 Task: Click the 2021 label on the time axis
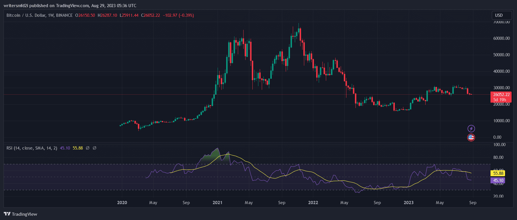[217, 203]
